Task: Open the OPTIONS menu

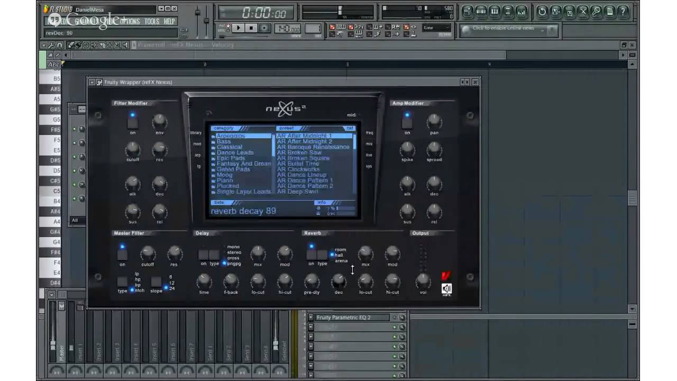Action: pyautogui.click(x=130, y=22)
